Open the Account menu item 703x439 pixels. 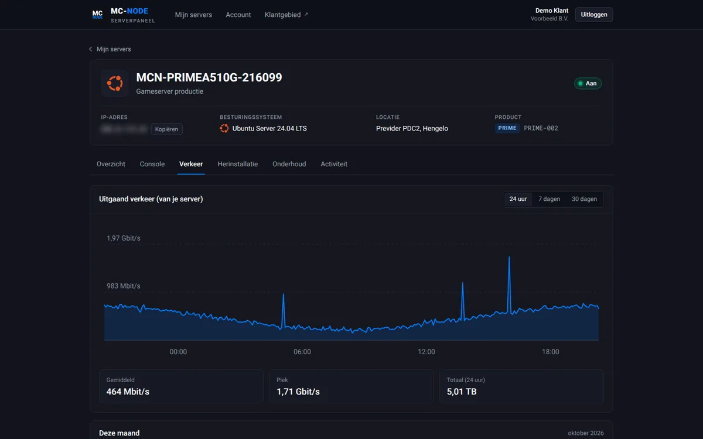238,15
